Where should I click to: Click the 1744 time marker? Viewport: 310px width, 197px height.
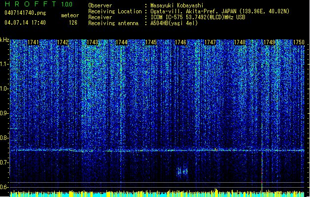tap(122, 42)
